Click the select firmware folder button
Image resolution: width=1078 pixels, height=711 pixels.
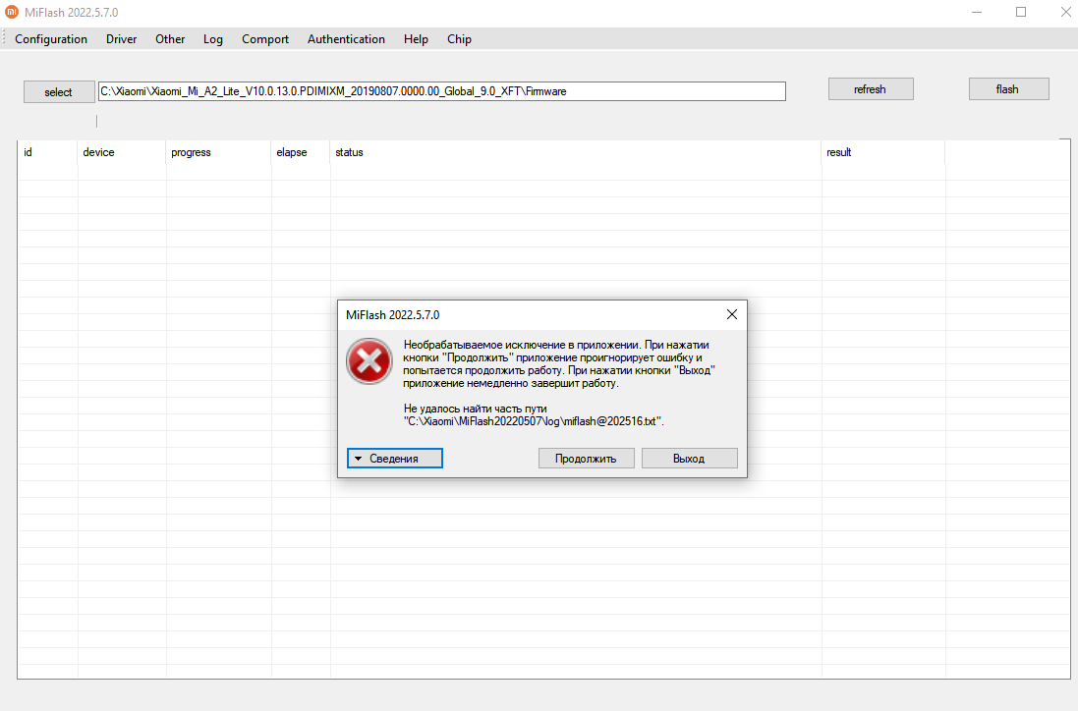click(59, 91)
